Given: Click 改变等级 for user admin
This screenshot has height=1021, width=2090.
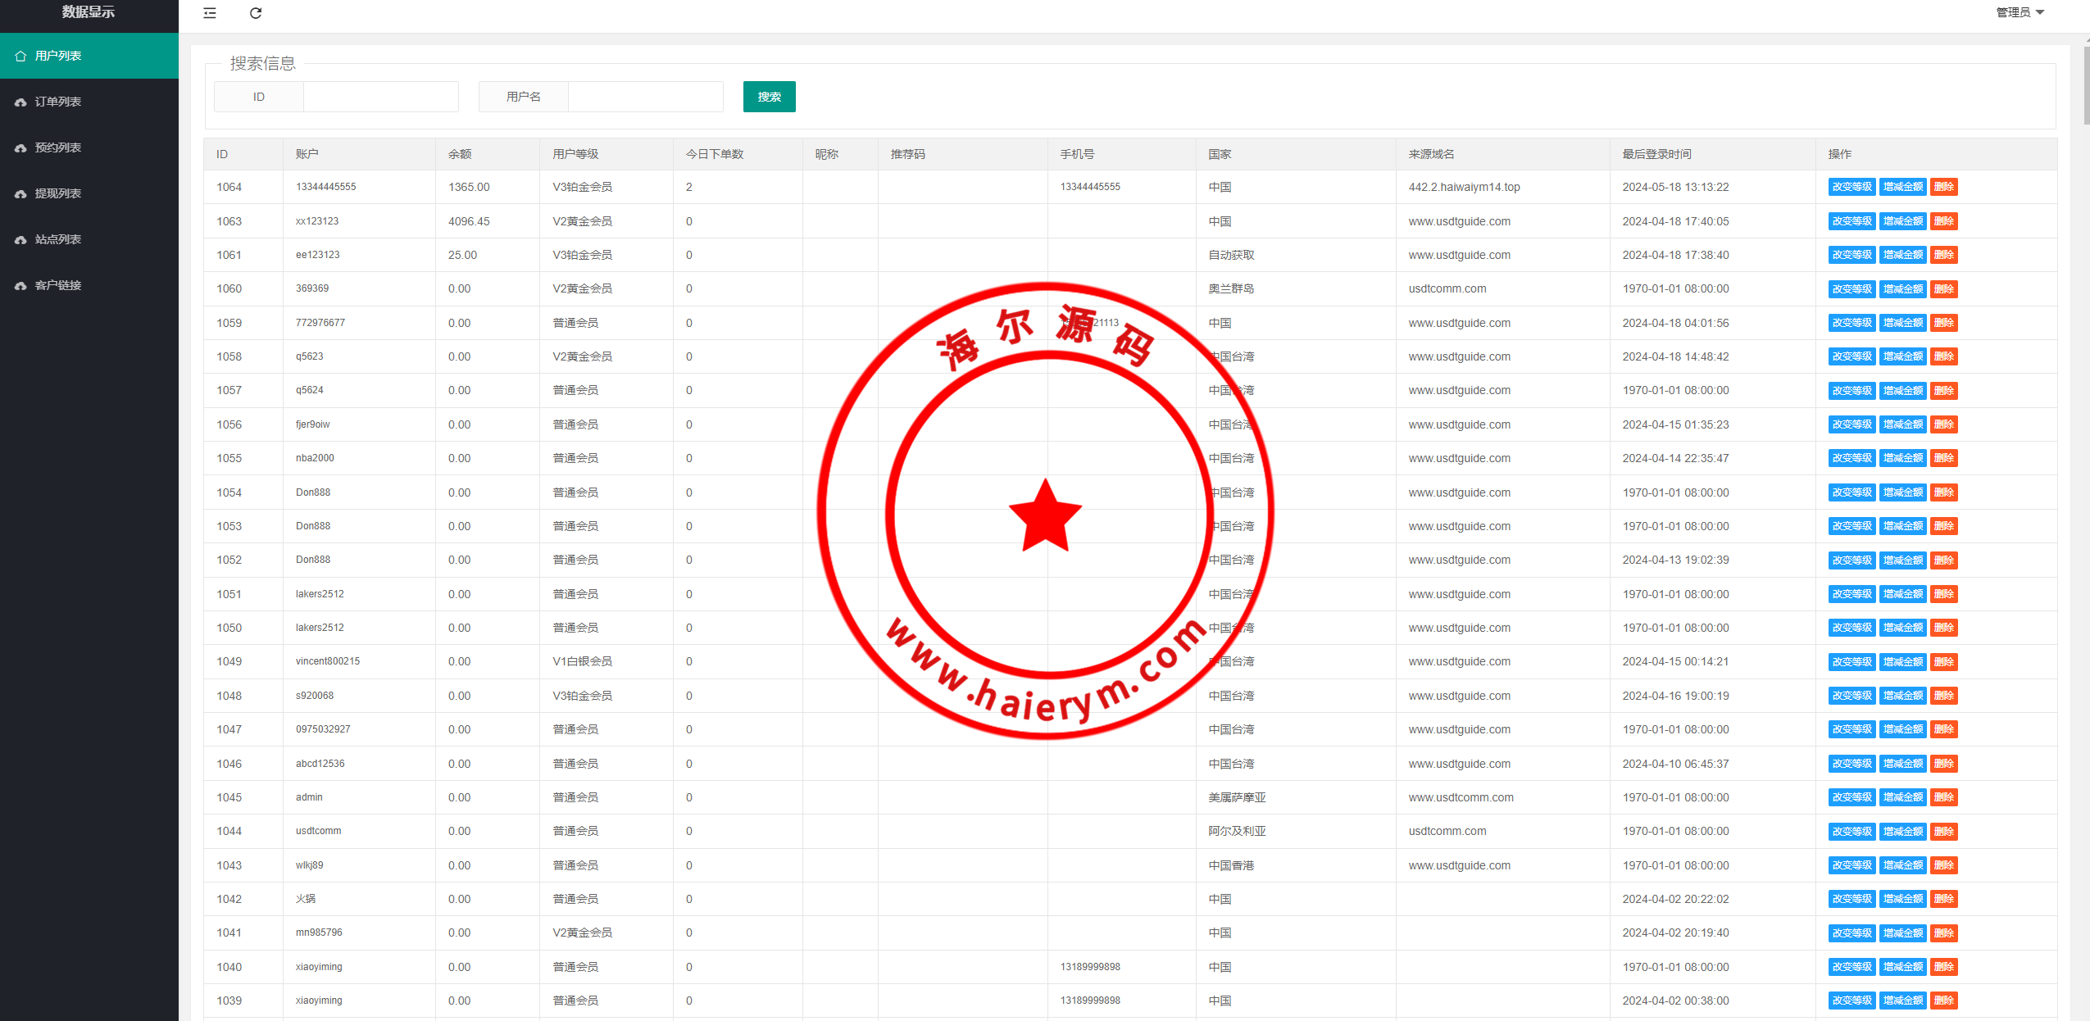Looking at the screenshot, I should [1851, 797].
